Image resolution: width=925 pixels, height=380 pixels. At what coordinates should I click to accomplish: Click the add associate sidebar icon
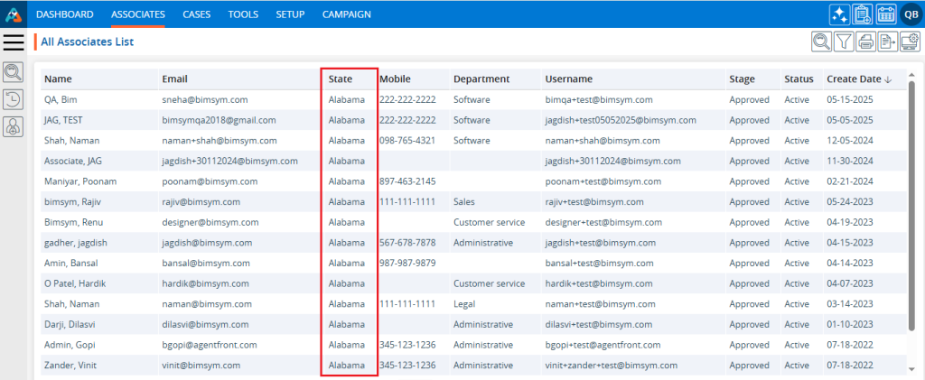(14, 128)
